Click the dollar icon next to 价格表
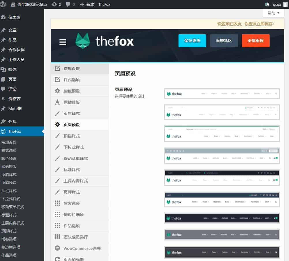289x261 pixels. [x=3, y=99]
